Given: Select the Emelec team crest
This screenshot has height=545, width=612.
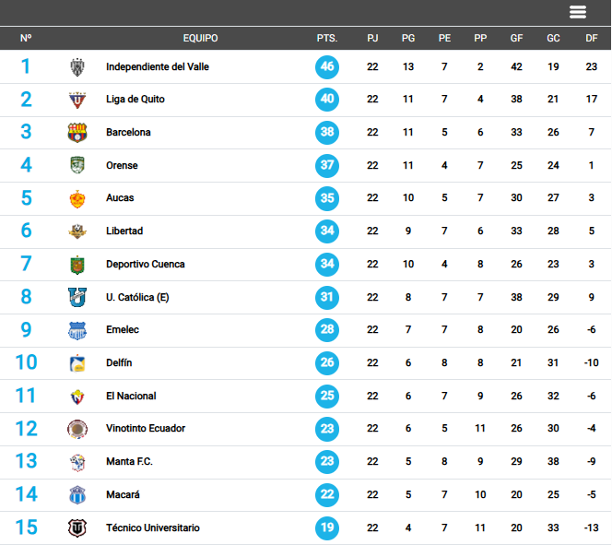Looking at the screenshot, I should click(77, 330).
